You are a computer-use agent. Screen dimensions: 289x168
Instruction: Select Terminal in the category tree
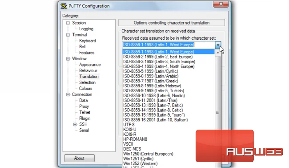[x=80, y=35]
